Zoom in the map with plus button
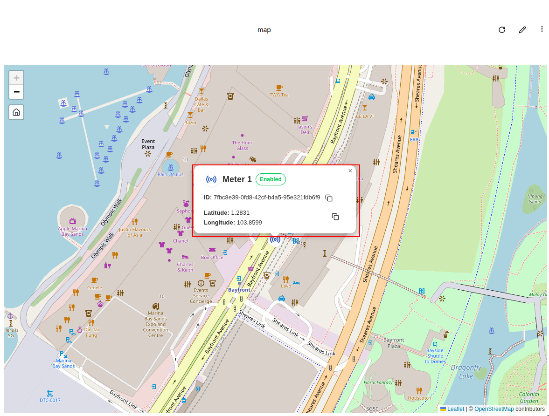The image size is (549, 416). [x=16, y=78]
